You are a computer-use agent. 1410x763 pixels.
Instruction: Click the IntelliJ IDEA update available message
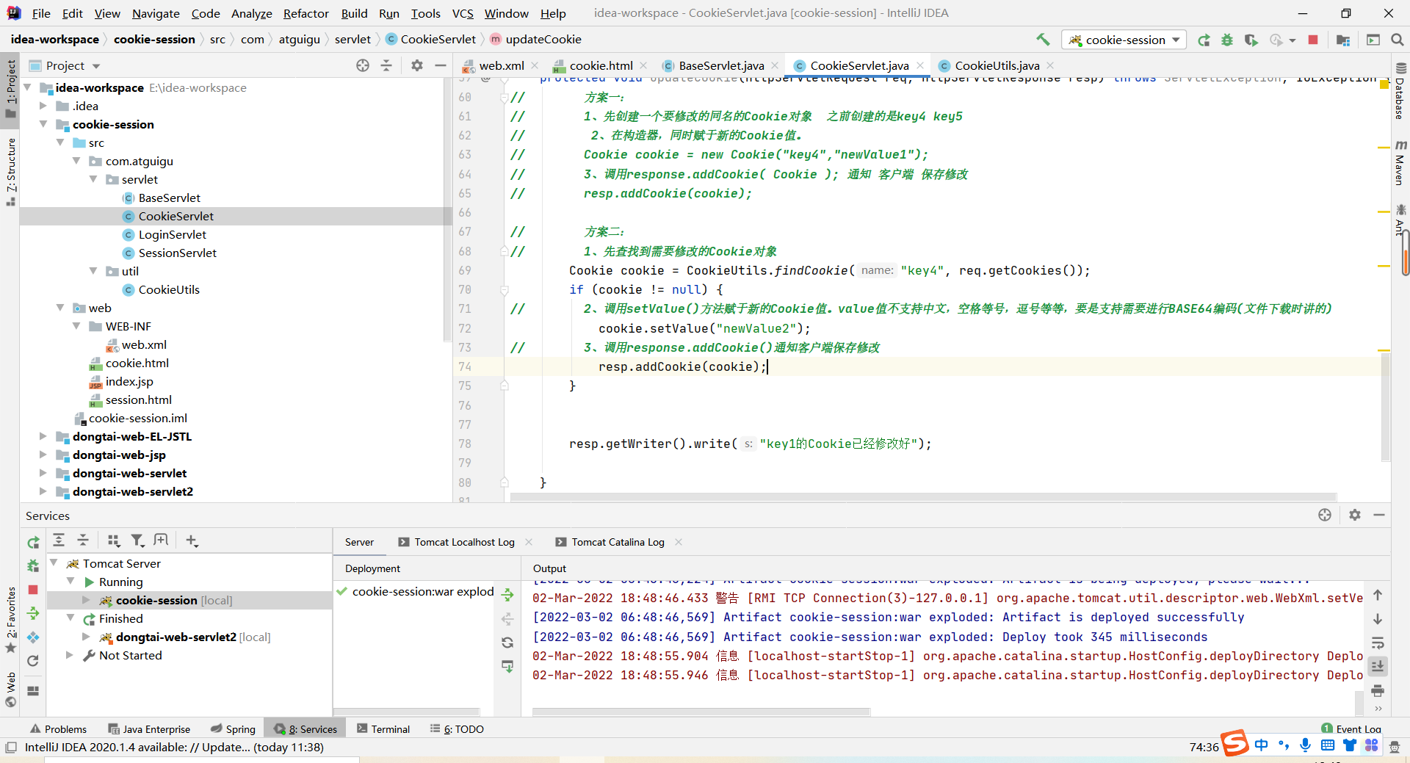[174, 747]
